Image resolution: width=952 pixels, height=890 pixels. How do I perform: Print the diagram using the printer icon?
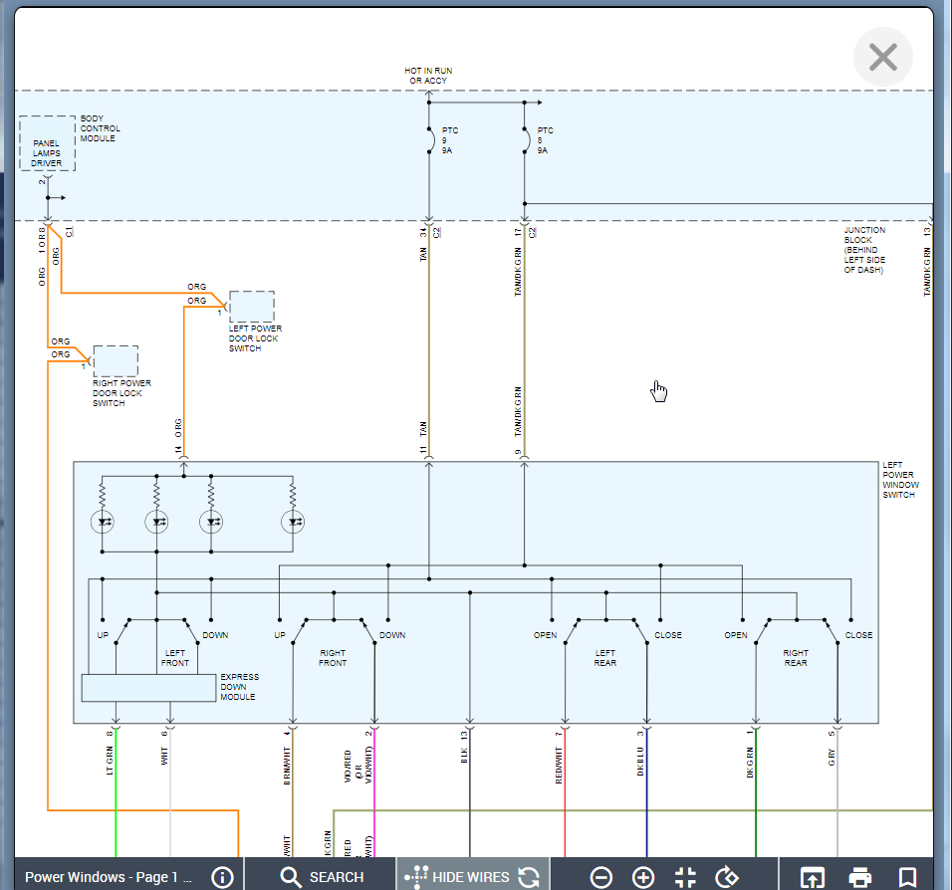click(x=859, y=877)
